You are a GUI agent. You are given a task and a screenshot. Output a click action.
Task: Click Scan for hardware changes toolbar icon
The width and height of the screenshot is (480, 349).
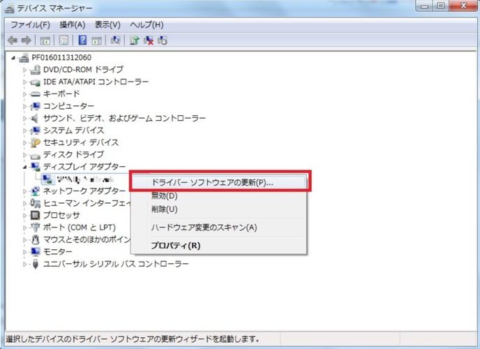[x=115, y=40]
